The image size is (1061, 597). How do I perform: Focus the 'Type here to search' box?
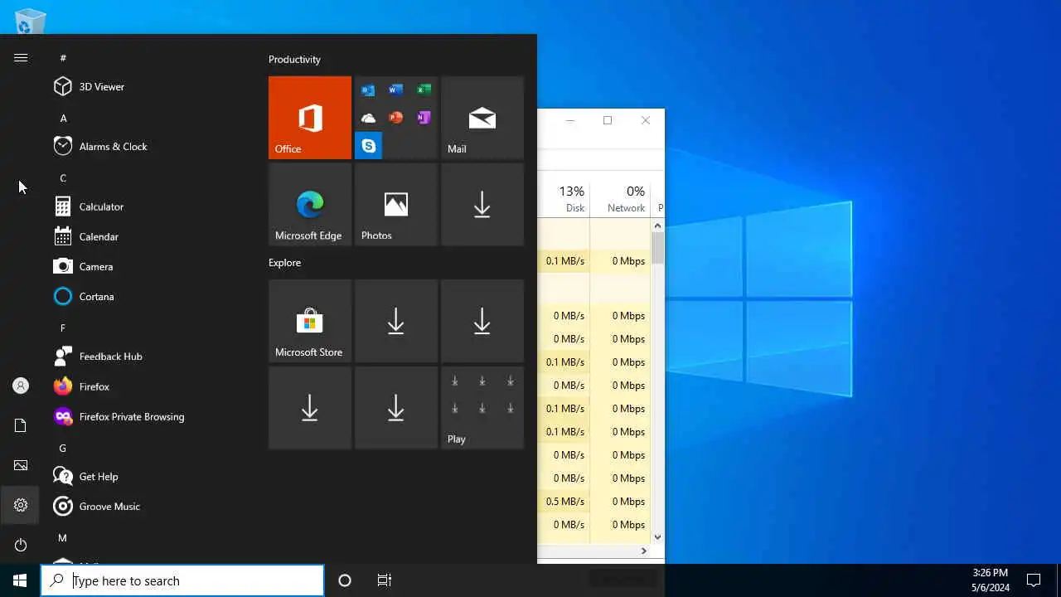[x=182, y=580]
